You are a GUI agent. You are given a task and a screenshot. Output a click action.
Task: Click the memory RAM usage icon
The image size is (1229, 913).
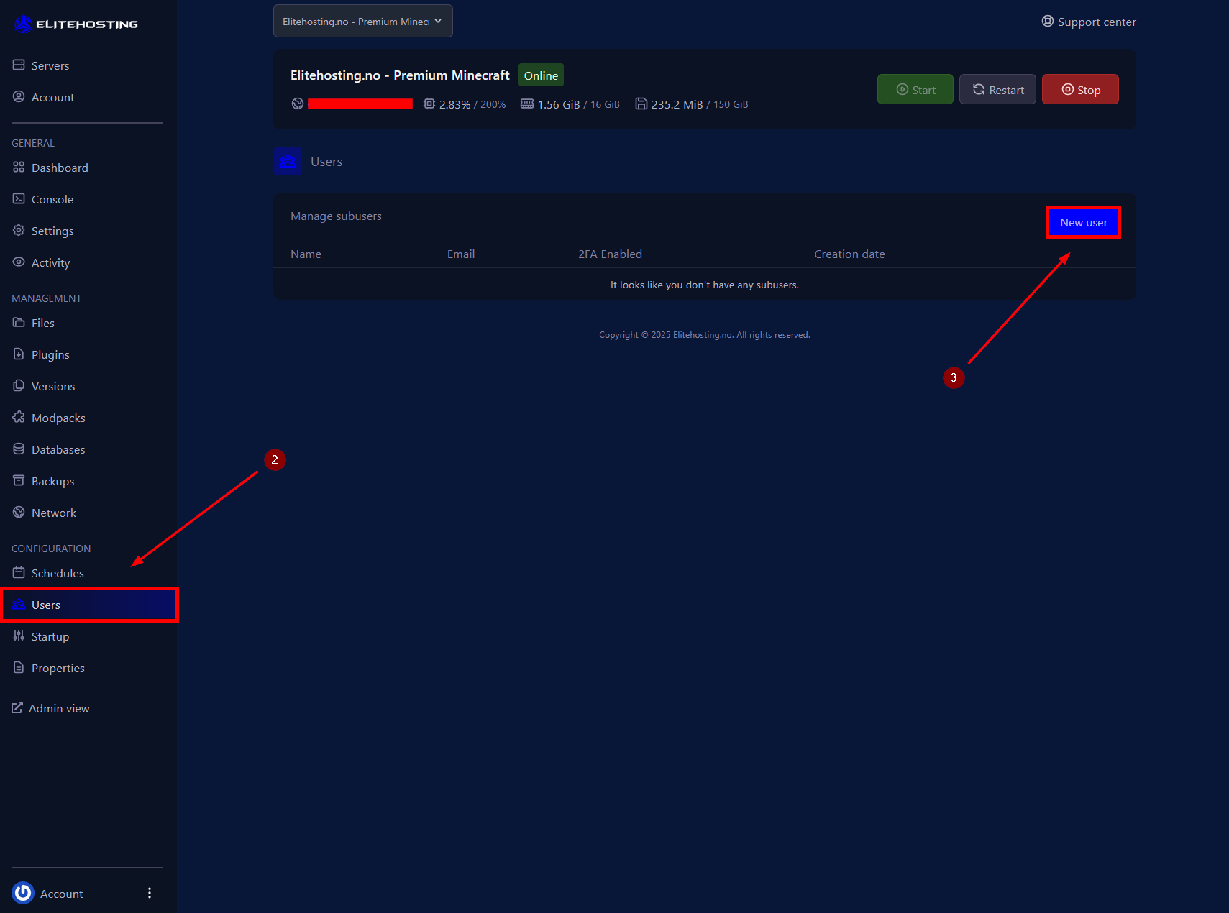click(x=527, y=104)
